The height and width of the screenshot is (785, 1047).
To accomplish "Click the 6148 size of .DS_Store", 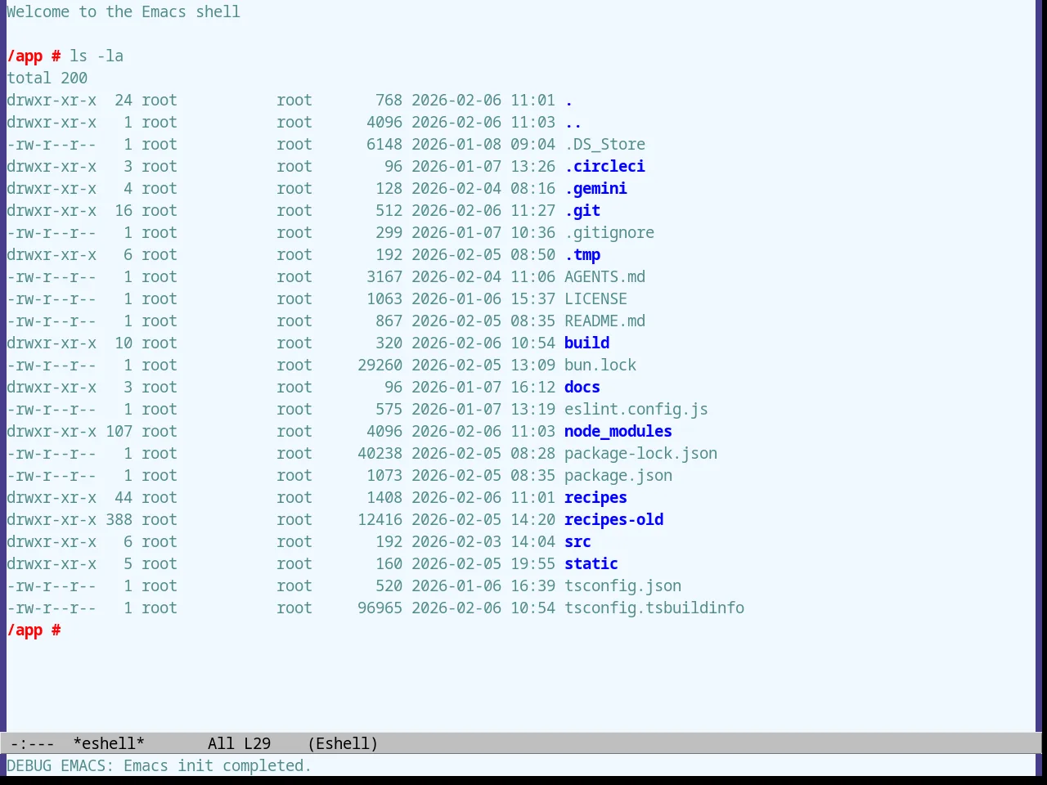I will click(384, 144).
